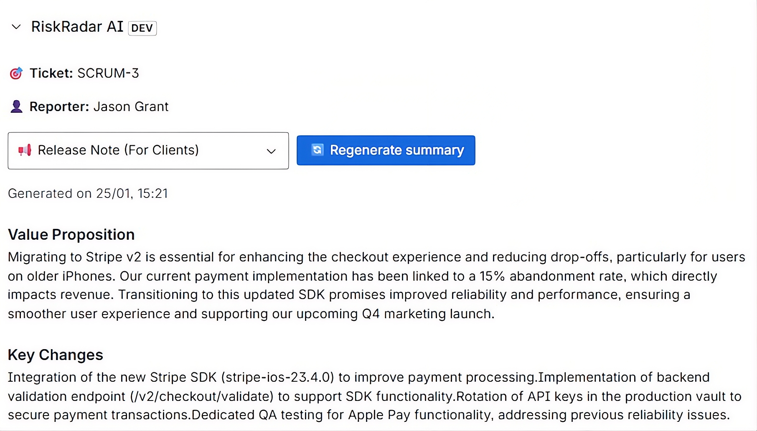This screenshot has height=431, width=757.
Task: Click the megaphone icon in the format selector
Action: pyautogui.click(x=25, y=150)
